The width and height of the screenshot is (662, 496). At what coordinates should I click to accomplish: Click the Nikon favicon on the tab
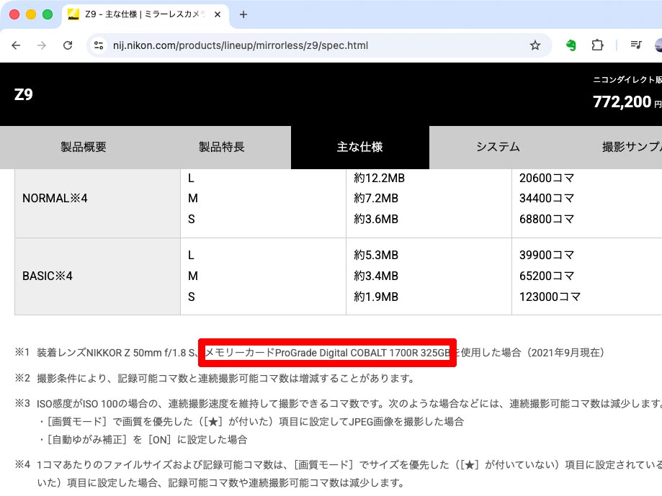pyautogui.click(x=73, y=14)
